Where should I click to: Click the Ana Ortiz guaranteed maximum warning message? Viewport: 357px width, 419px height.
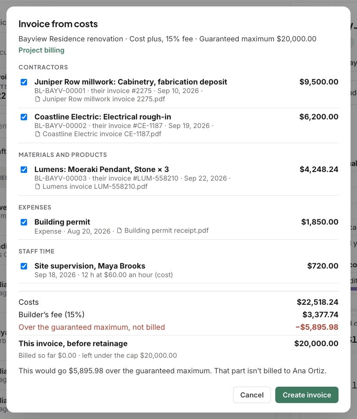point(172,371)
